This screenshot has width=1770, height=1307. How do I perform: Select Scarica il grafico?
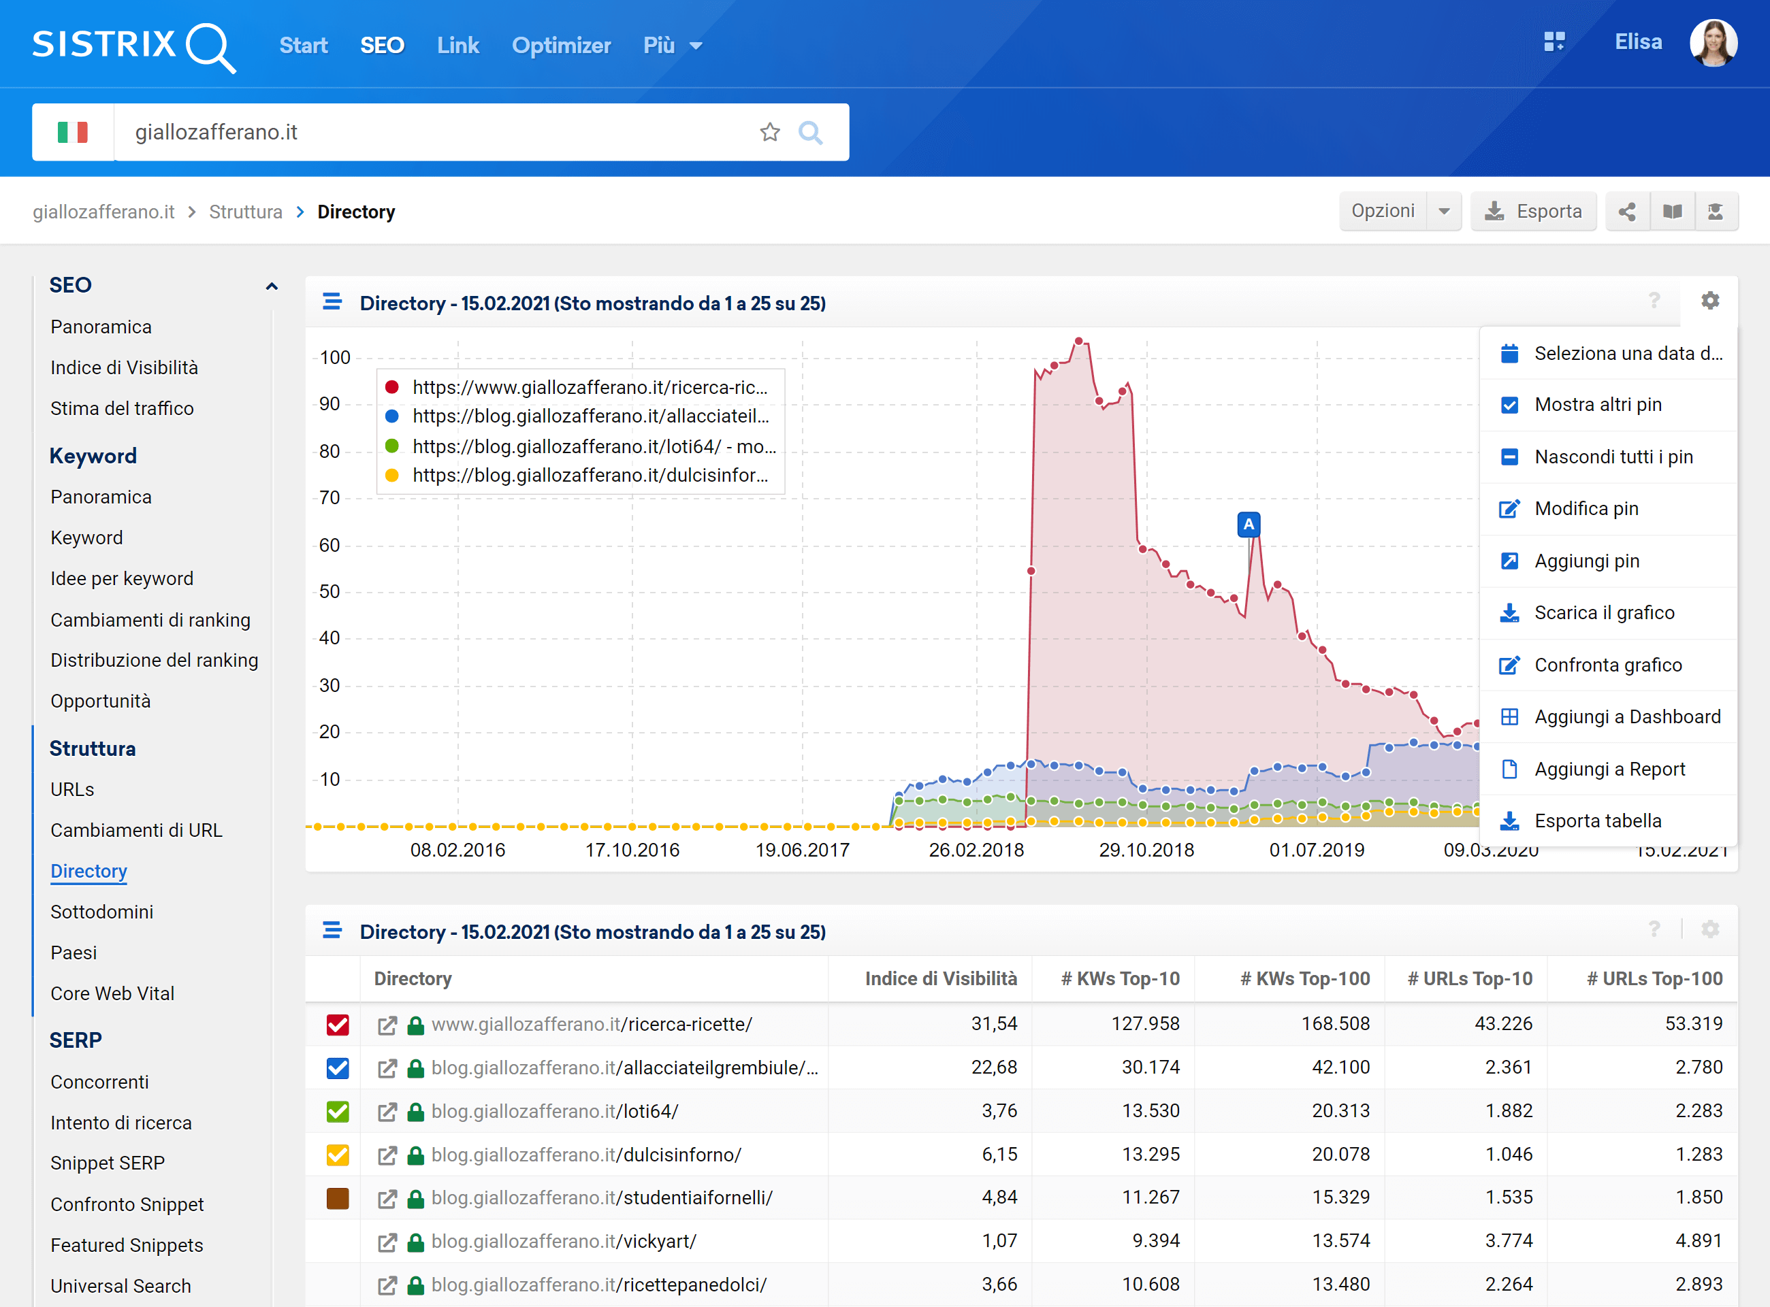pos(1608,613)
